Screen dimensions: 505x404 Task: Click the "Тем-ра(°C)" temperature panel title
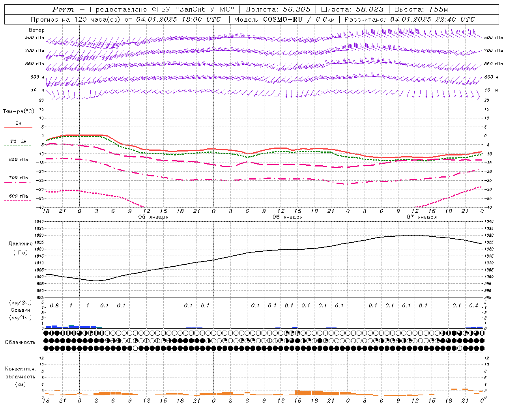(x=19, y=112)
